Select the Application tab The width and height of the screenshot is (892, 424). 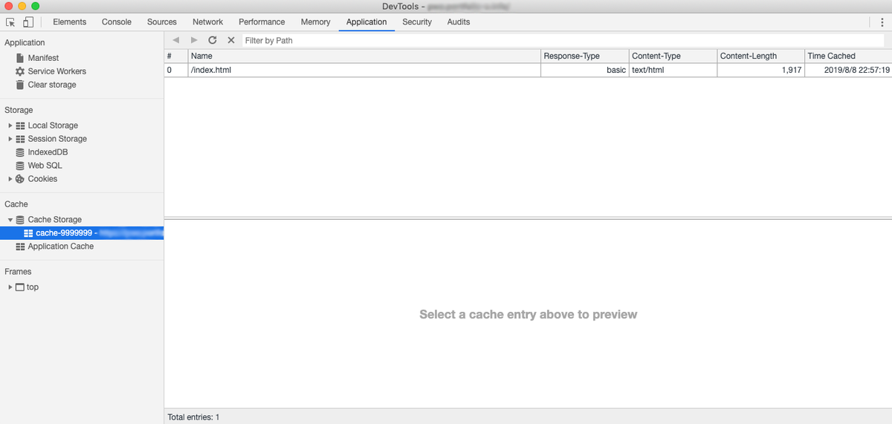pos(366,22)
